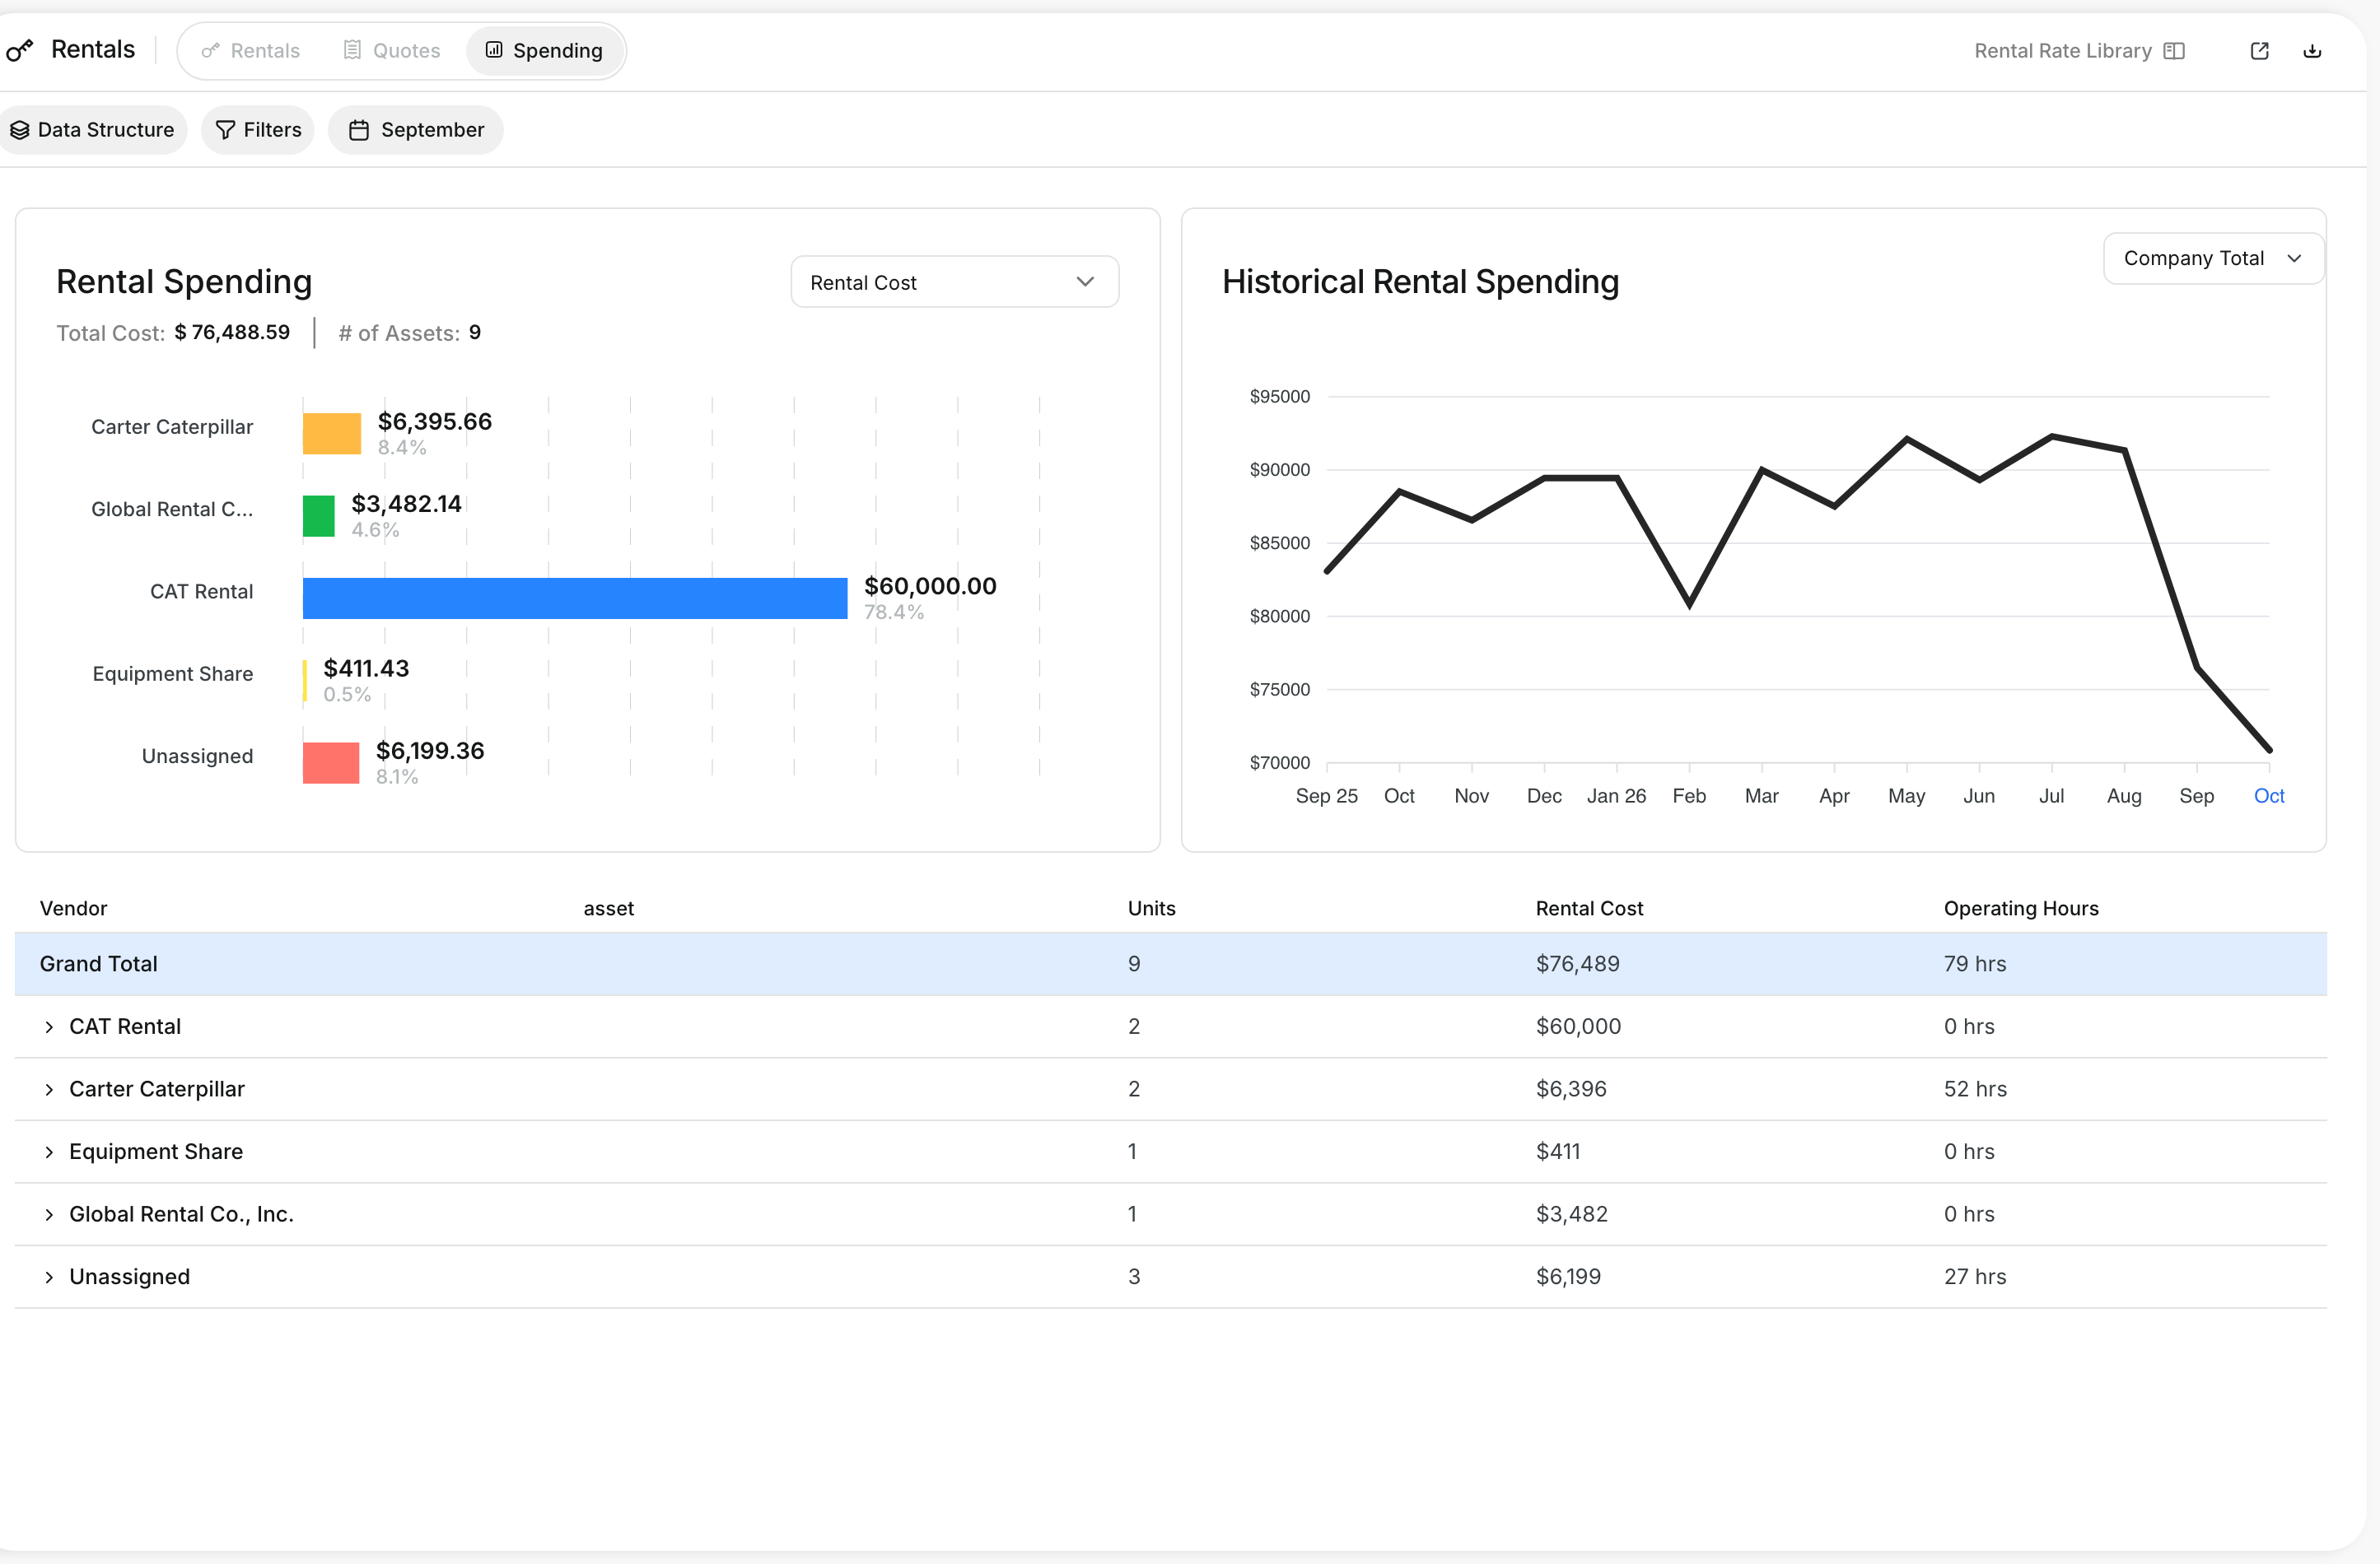Click the $60,000 cell in the table
The image size is (2380, 1564).
click(1578, 1026)
